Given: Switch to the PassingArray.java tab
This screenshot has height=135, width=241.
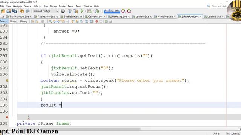Looking at the screenshot, I should 46,16.
